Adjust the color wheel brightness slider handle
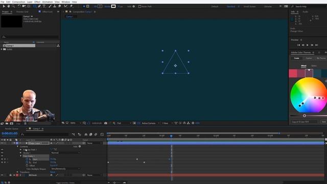Screen dimensions: 327x184 tap(305, 116)
